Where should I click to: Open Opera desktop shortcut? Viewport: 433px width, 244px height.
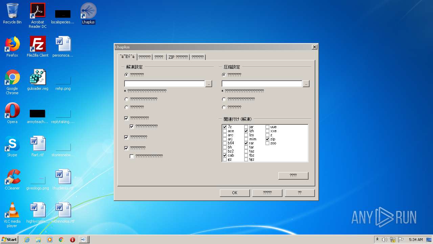(12, 114)
